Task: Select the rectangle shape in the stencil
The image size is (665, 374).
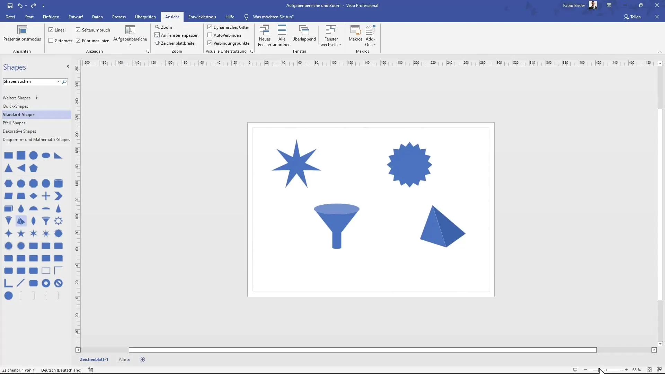Action: point(9,156)
